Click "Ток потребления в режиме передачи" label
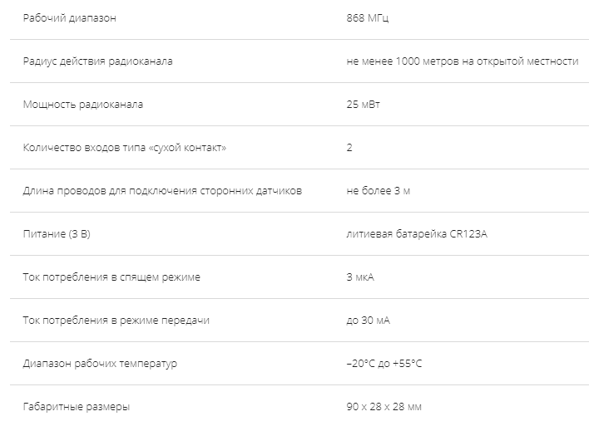This screenshot has width=589, height=426. click(x=116, y=321)
